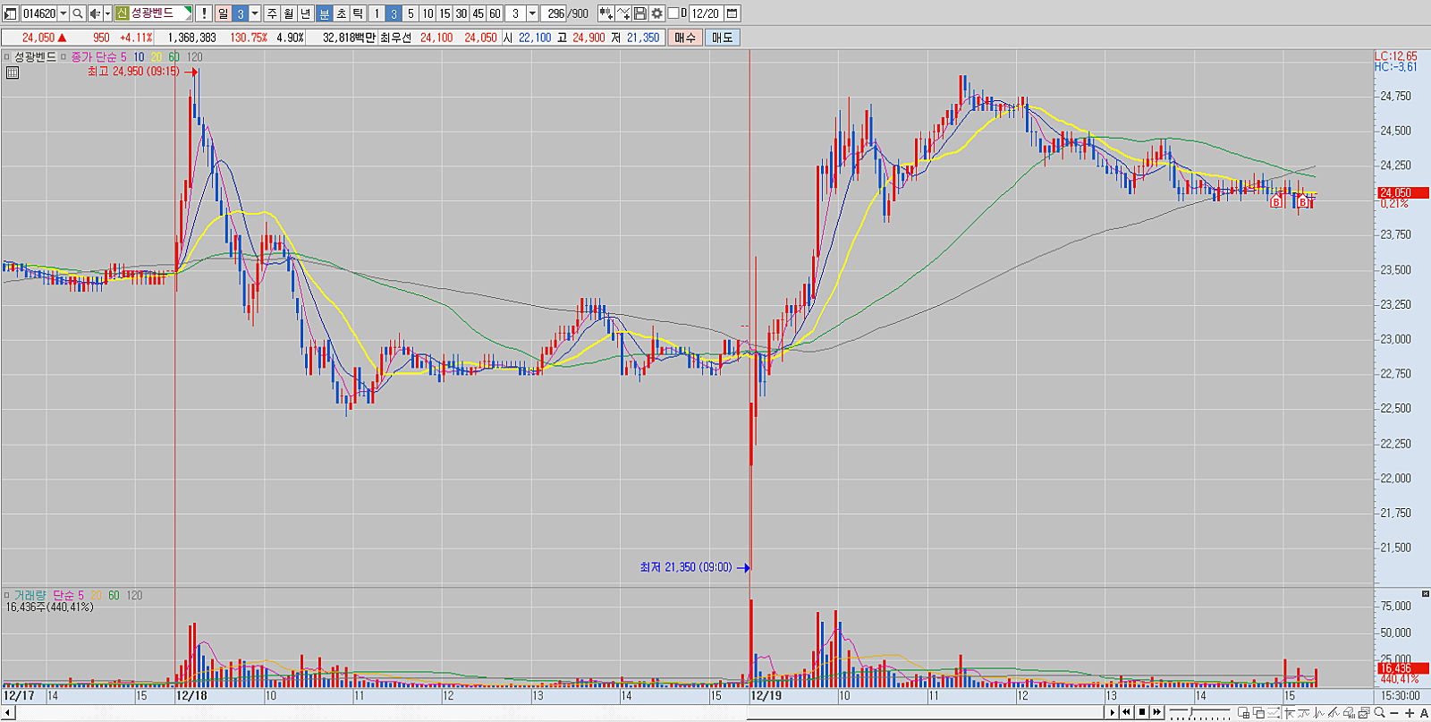
Task: Click the minus zoom-out icon
Action: click(1394, 713)
